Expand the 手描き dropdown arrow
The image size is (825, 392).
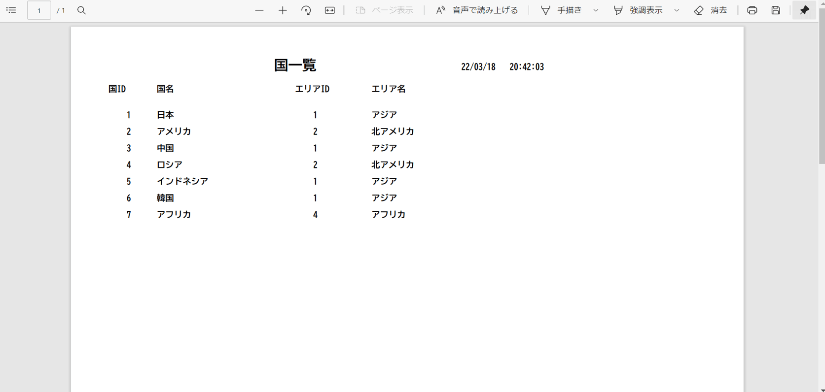(596, 10)
